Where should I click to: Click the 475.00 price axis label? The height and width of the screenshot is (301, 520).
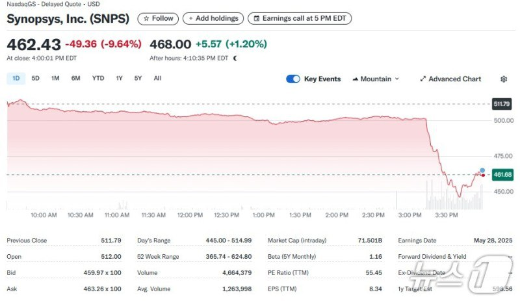[504, 156]
